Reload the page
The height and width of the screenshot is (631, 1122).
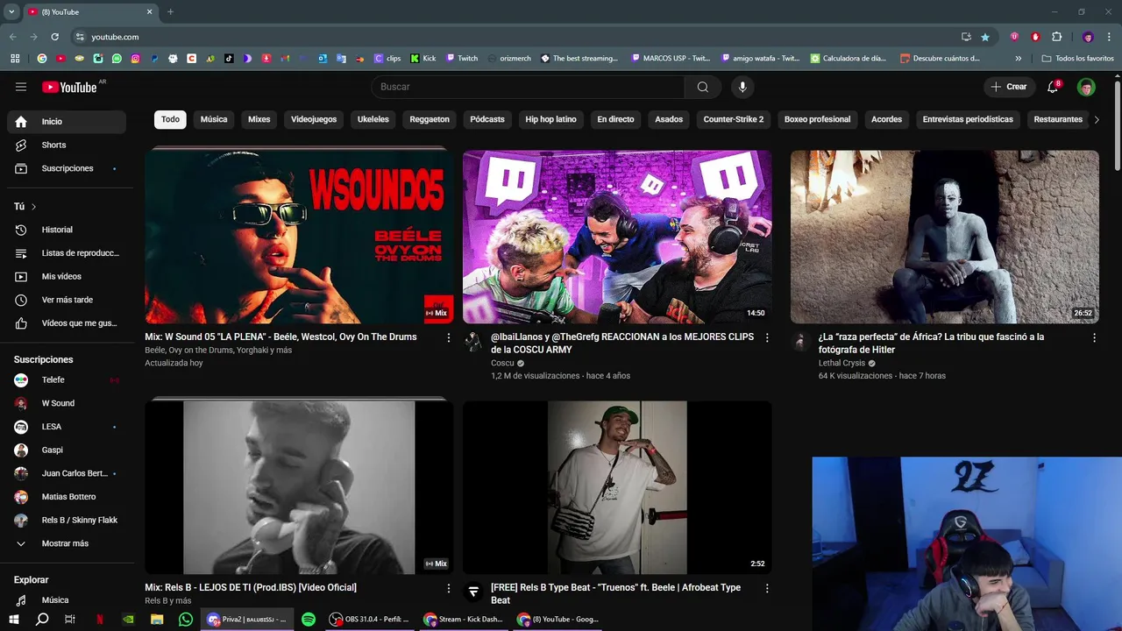54,37
